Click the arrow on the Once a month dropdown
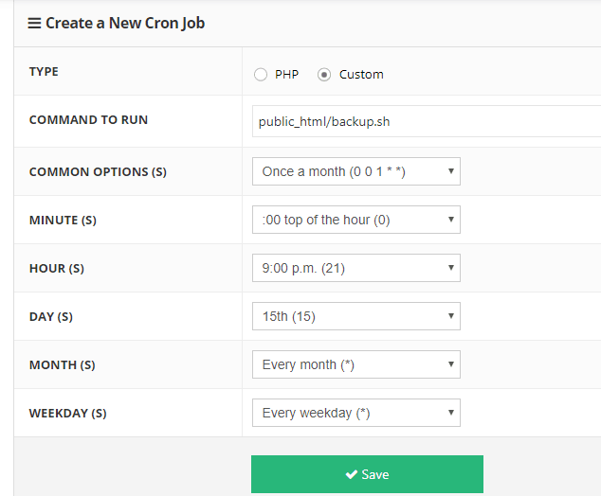The image size is (601, 496). tap(450, 171)
